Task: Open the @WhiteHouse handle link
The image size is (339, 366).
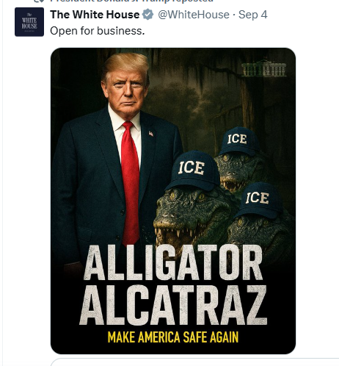Action: 194,15
